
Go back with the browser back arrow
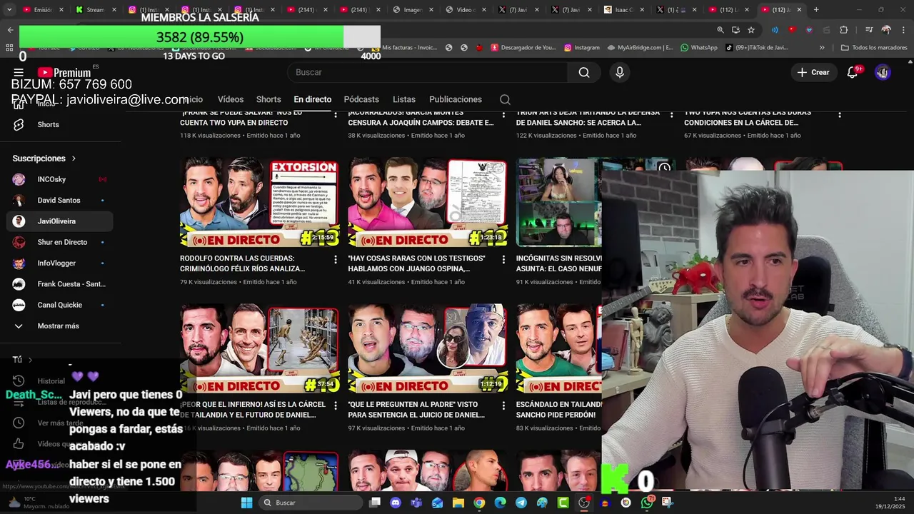click(x=10, y=30)
